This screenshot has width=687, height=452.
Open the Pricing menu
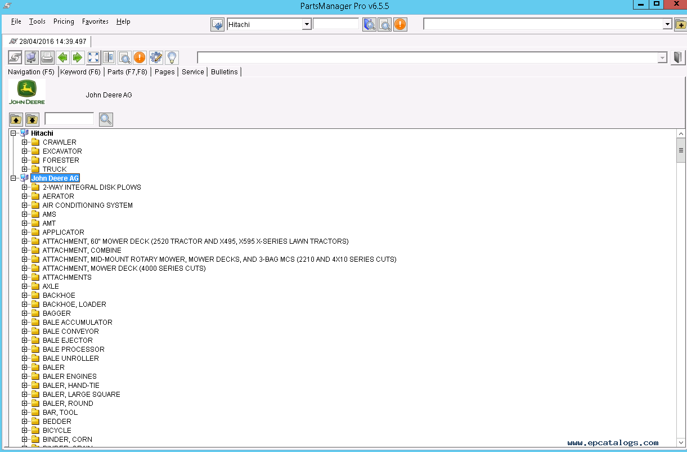point(64,21)
